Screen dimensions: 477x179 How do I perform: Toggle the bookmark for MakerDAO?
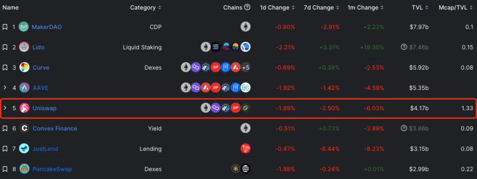pos(5,27)
